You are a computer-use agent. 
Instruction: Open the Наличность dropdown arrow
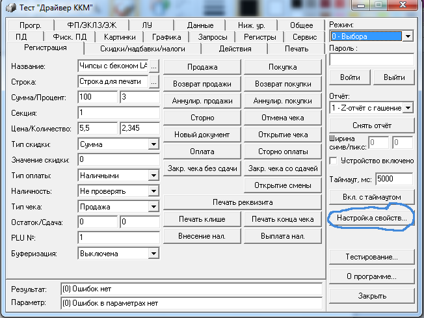point(153,191)
